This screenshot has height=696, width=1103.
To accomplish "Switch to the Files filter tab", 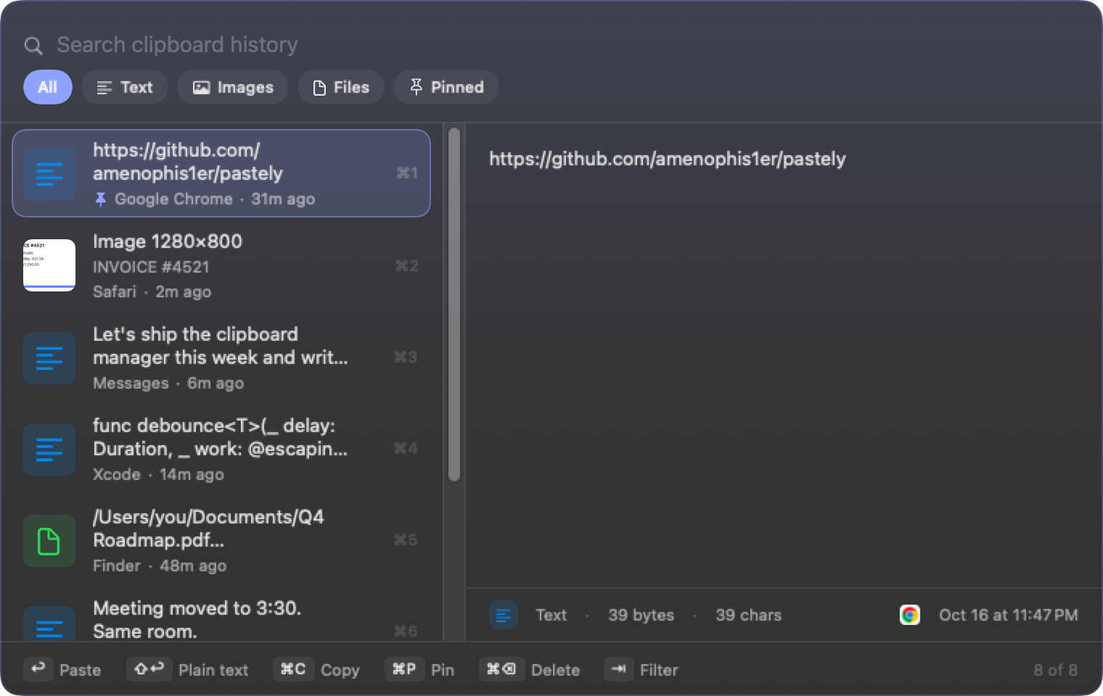I will click(x=341, y=87).
